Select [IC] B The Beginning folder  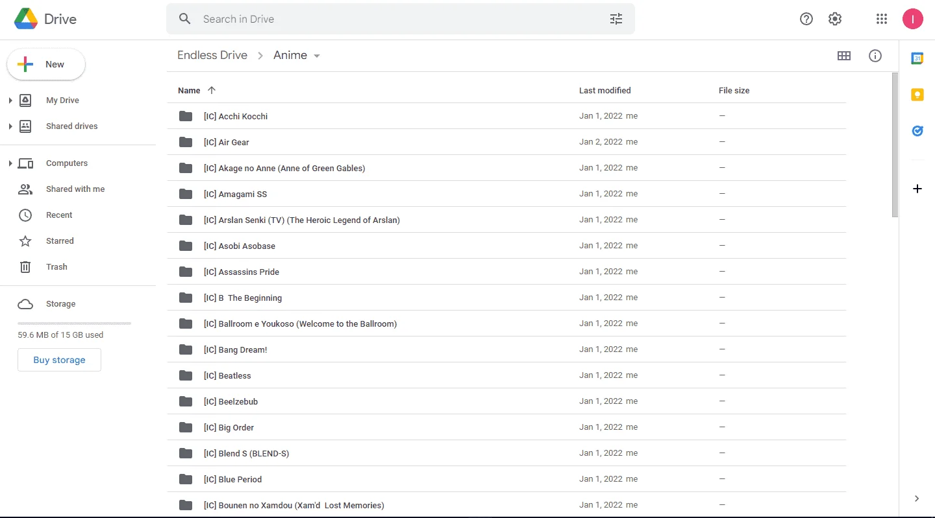(506, 298)
